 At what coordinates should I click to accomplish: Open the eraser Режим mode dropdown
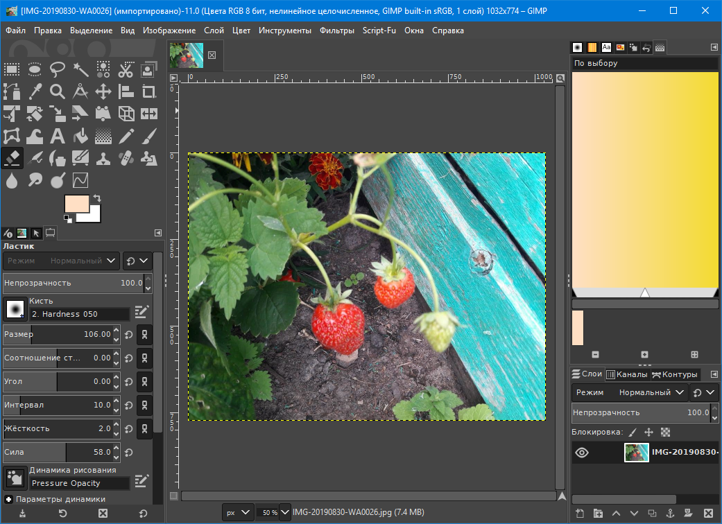pos(61,261)
